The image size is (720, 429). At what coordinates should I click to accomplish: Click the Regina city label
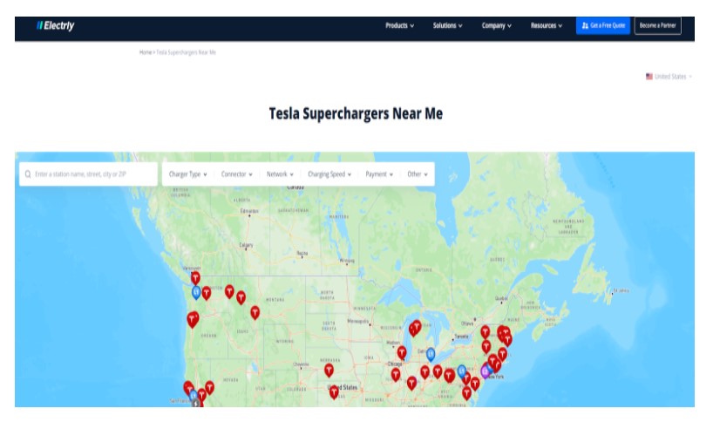point(302,253)
